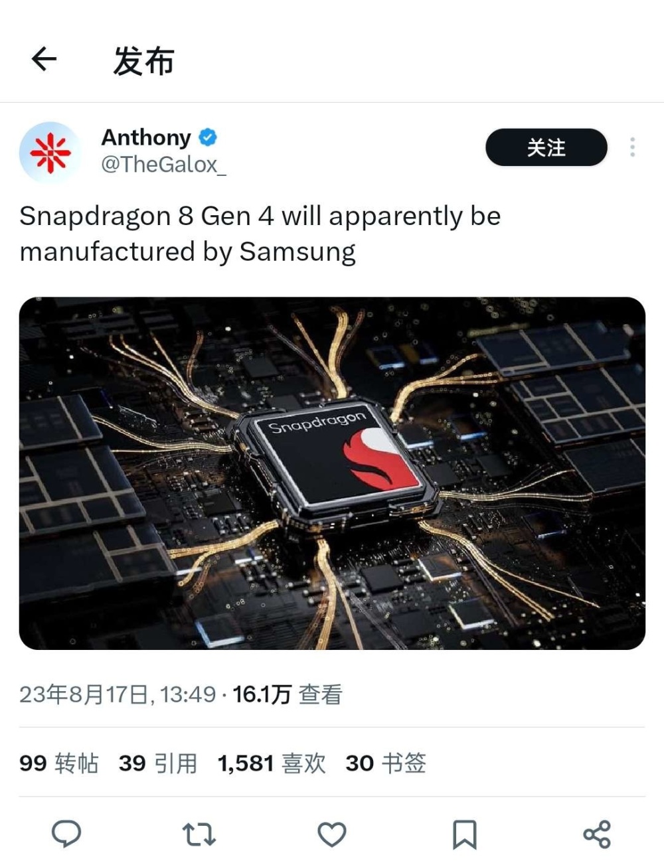The image size is (664, 867).
Task: View the 39 引用 quotes list
Action: tap(158, 763)
